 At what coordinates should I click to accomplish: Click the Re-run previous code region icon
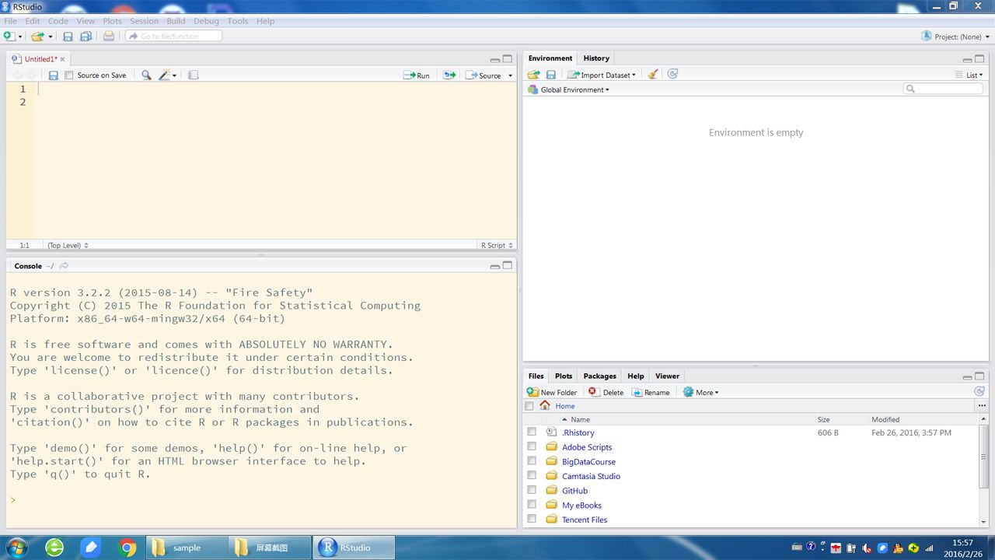449,75
